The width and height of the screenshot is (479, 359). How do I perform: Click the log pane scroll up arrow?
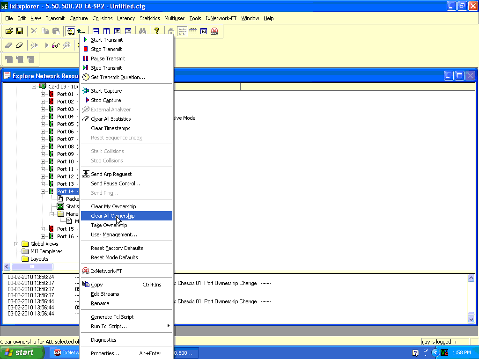(472, 278)
